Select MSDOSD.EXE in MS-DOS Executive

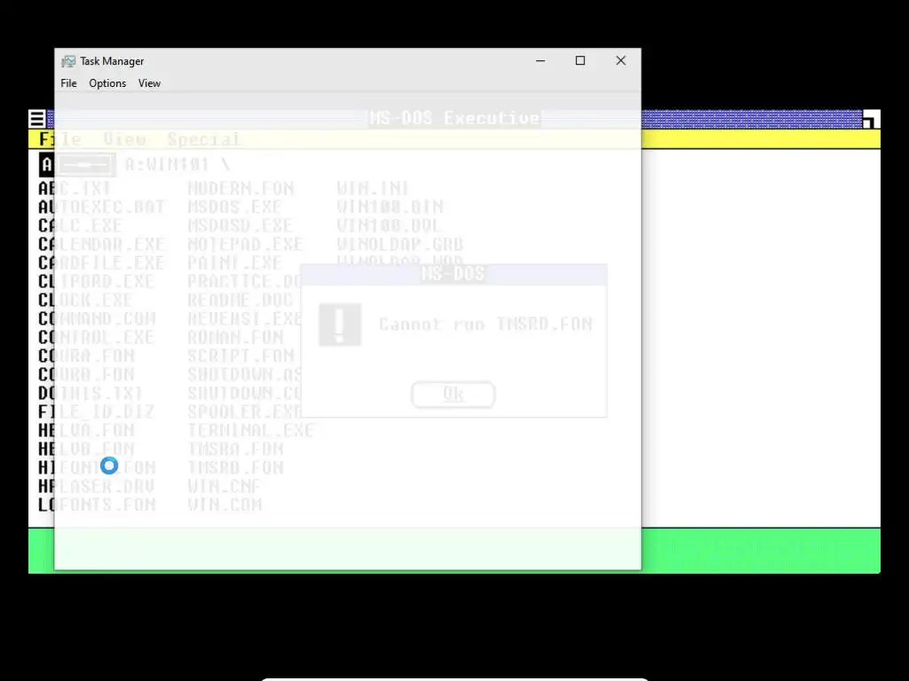click(x=240, y=225)
